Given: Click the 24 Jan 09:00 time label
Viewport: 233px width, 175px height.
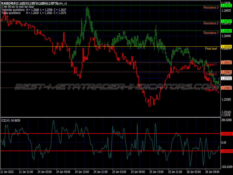Looking at the screenshot, I should coord(63,172).
